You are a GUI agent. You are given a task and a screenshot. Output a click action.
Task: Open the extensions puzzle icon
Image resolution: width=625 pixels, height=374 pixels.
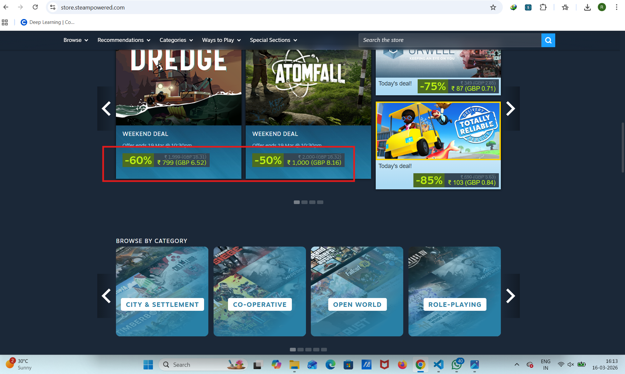click(x=543, y=7)
